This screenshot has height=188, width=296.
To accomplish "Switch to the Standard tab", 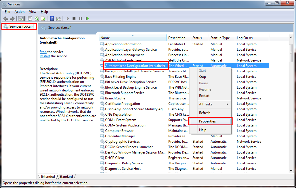I will point(66,177).
